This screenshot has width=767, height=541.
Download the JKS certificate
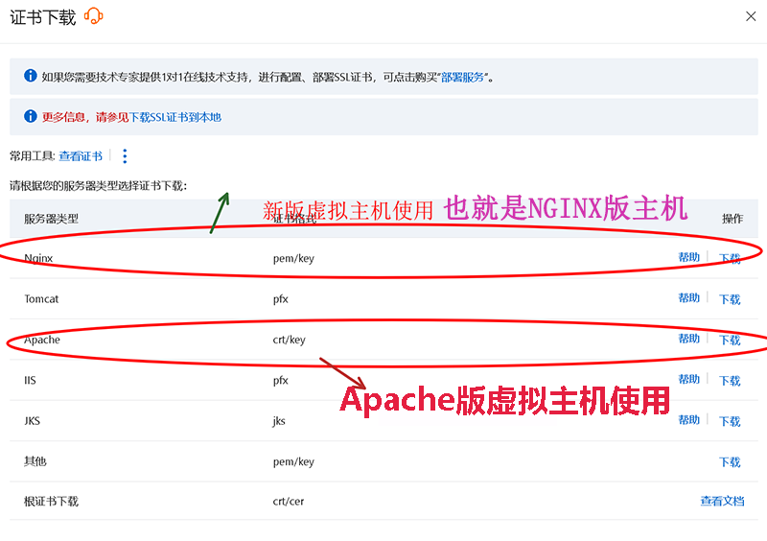pyautogui.click(x=730, y=421)
